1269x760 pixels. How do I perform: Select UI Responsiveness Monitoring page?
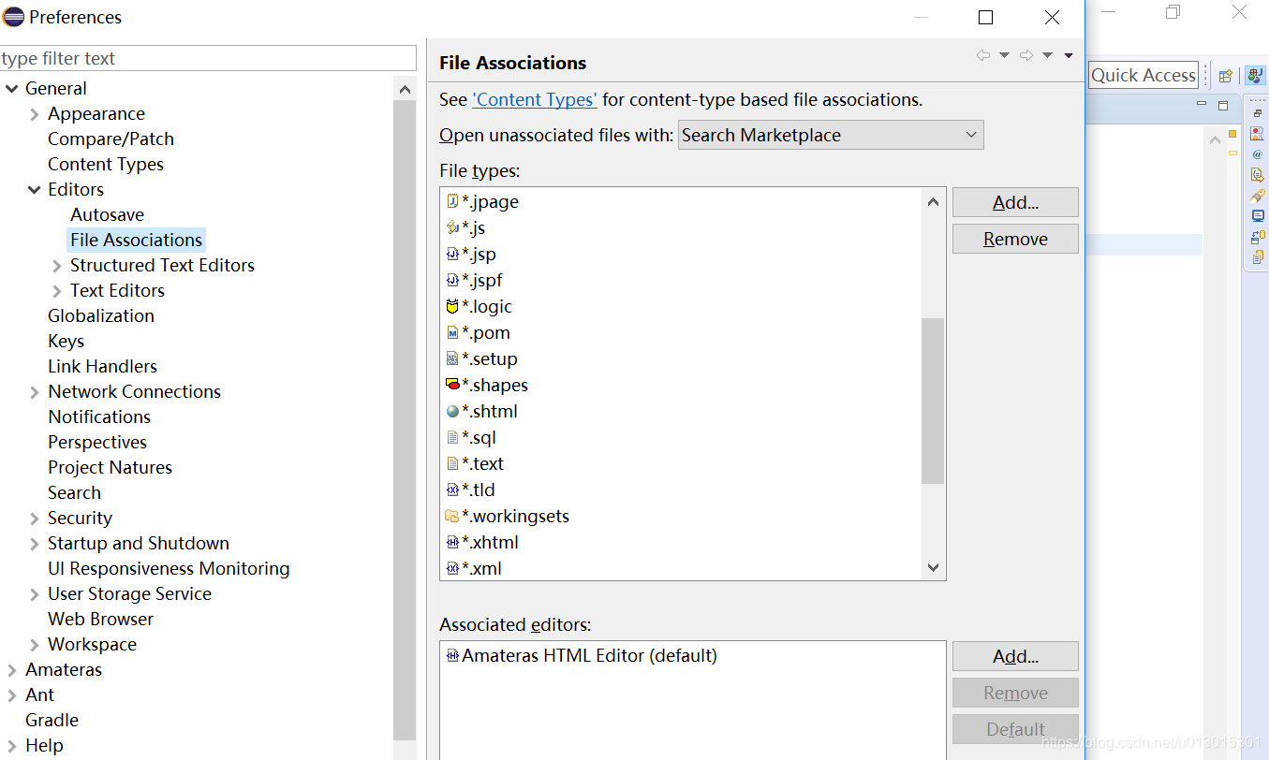(169, 568)
